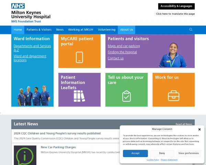The height and width of the screenshot is (165, 206).
Task: Click the Manage Consent title text
Action: coord(162,129)
